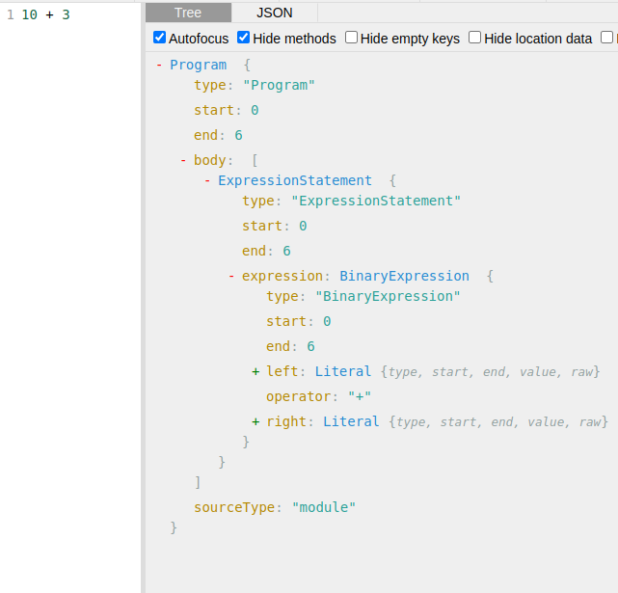Switch to the JSON tab
The width and height of the screenshot is (618, 593).
click(274, 13)
